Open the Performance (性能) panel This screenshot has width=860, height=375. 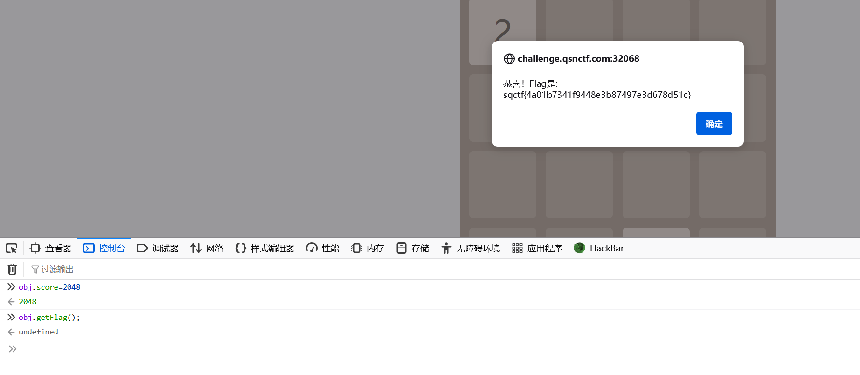(x=323, y=249)
